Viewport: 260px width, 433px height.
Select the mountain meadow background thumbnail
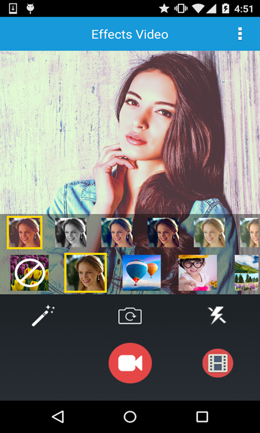pyautogui.click(x=248, y=273)
